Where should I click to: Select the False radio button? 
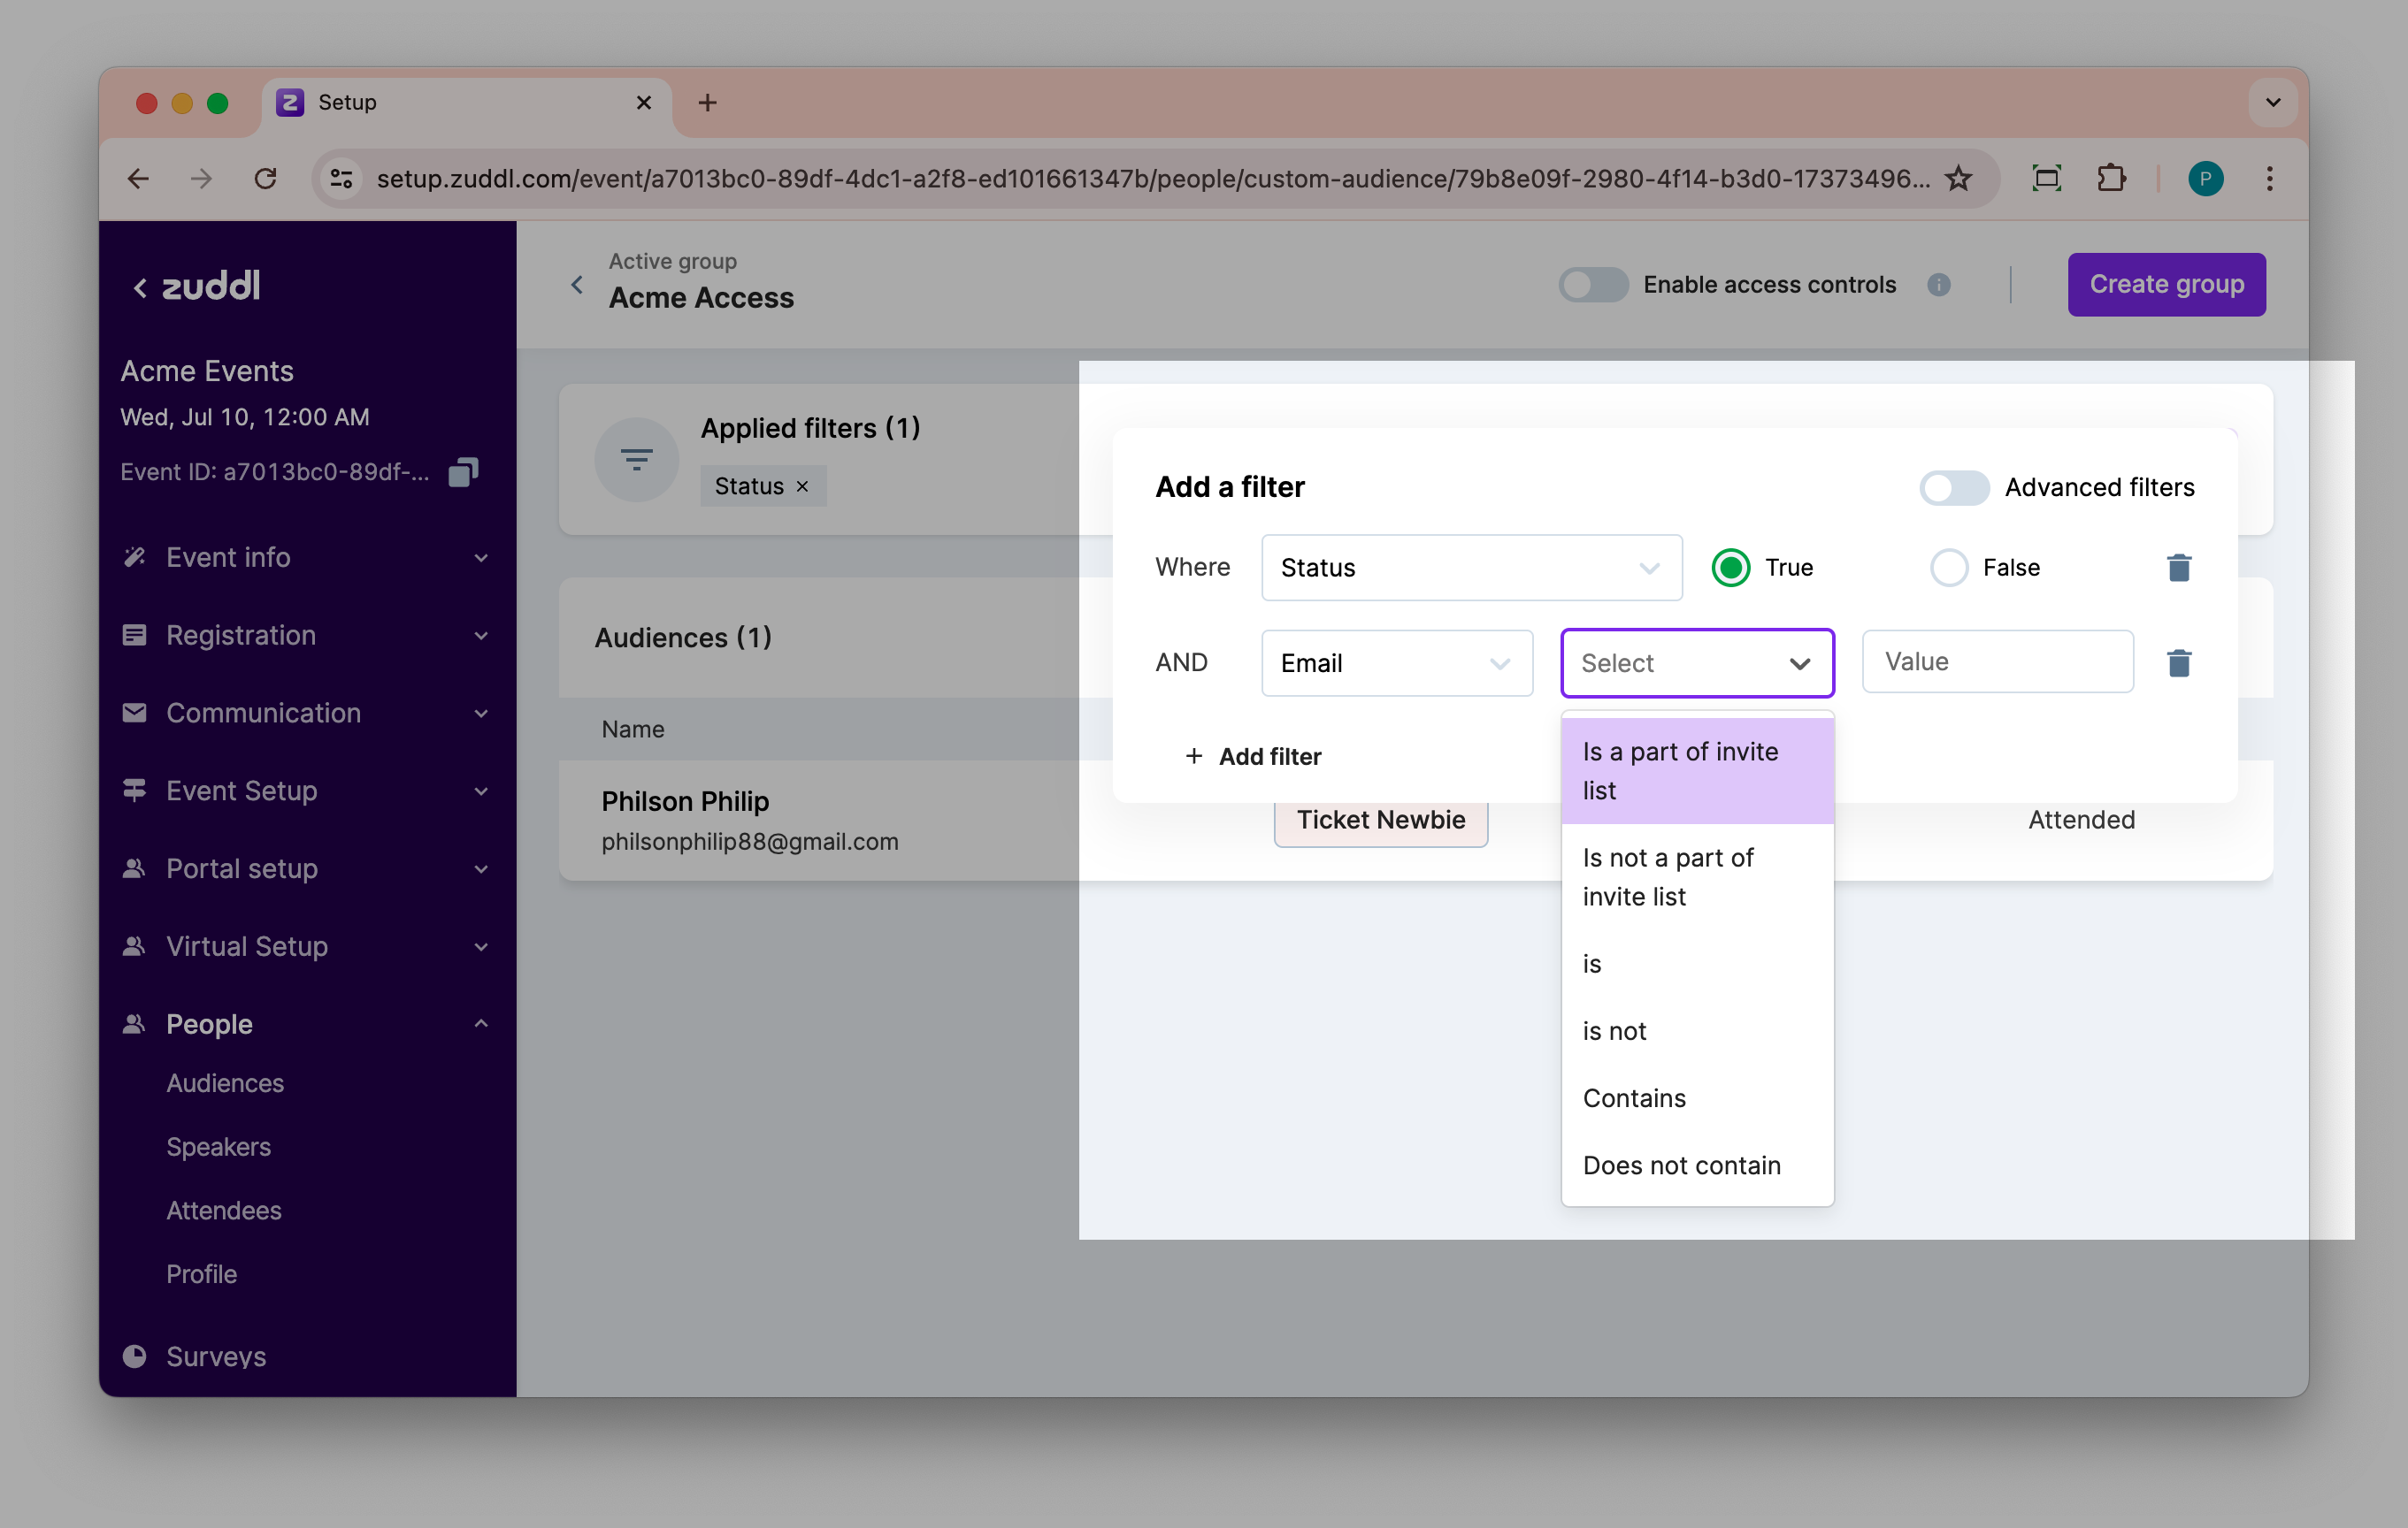click(x=1948, y=568)
